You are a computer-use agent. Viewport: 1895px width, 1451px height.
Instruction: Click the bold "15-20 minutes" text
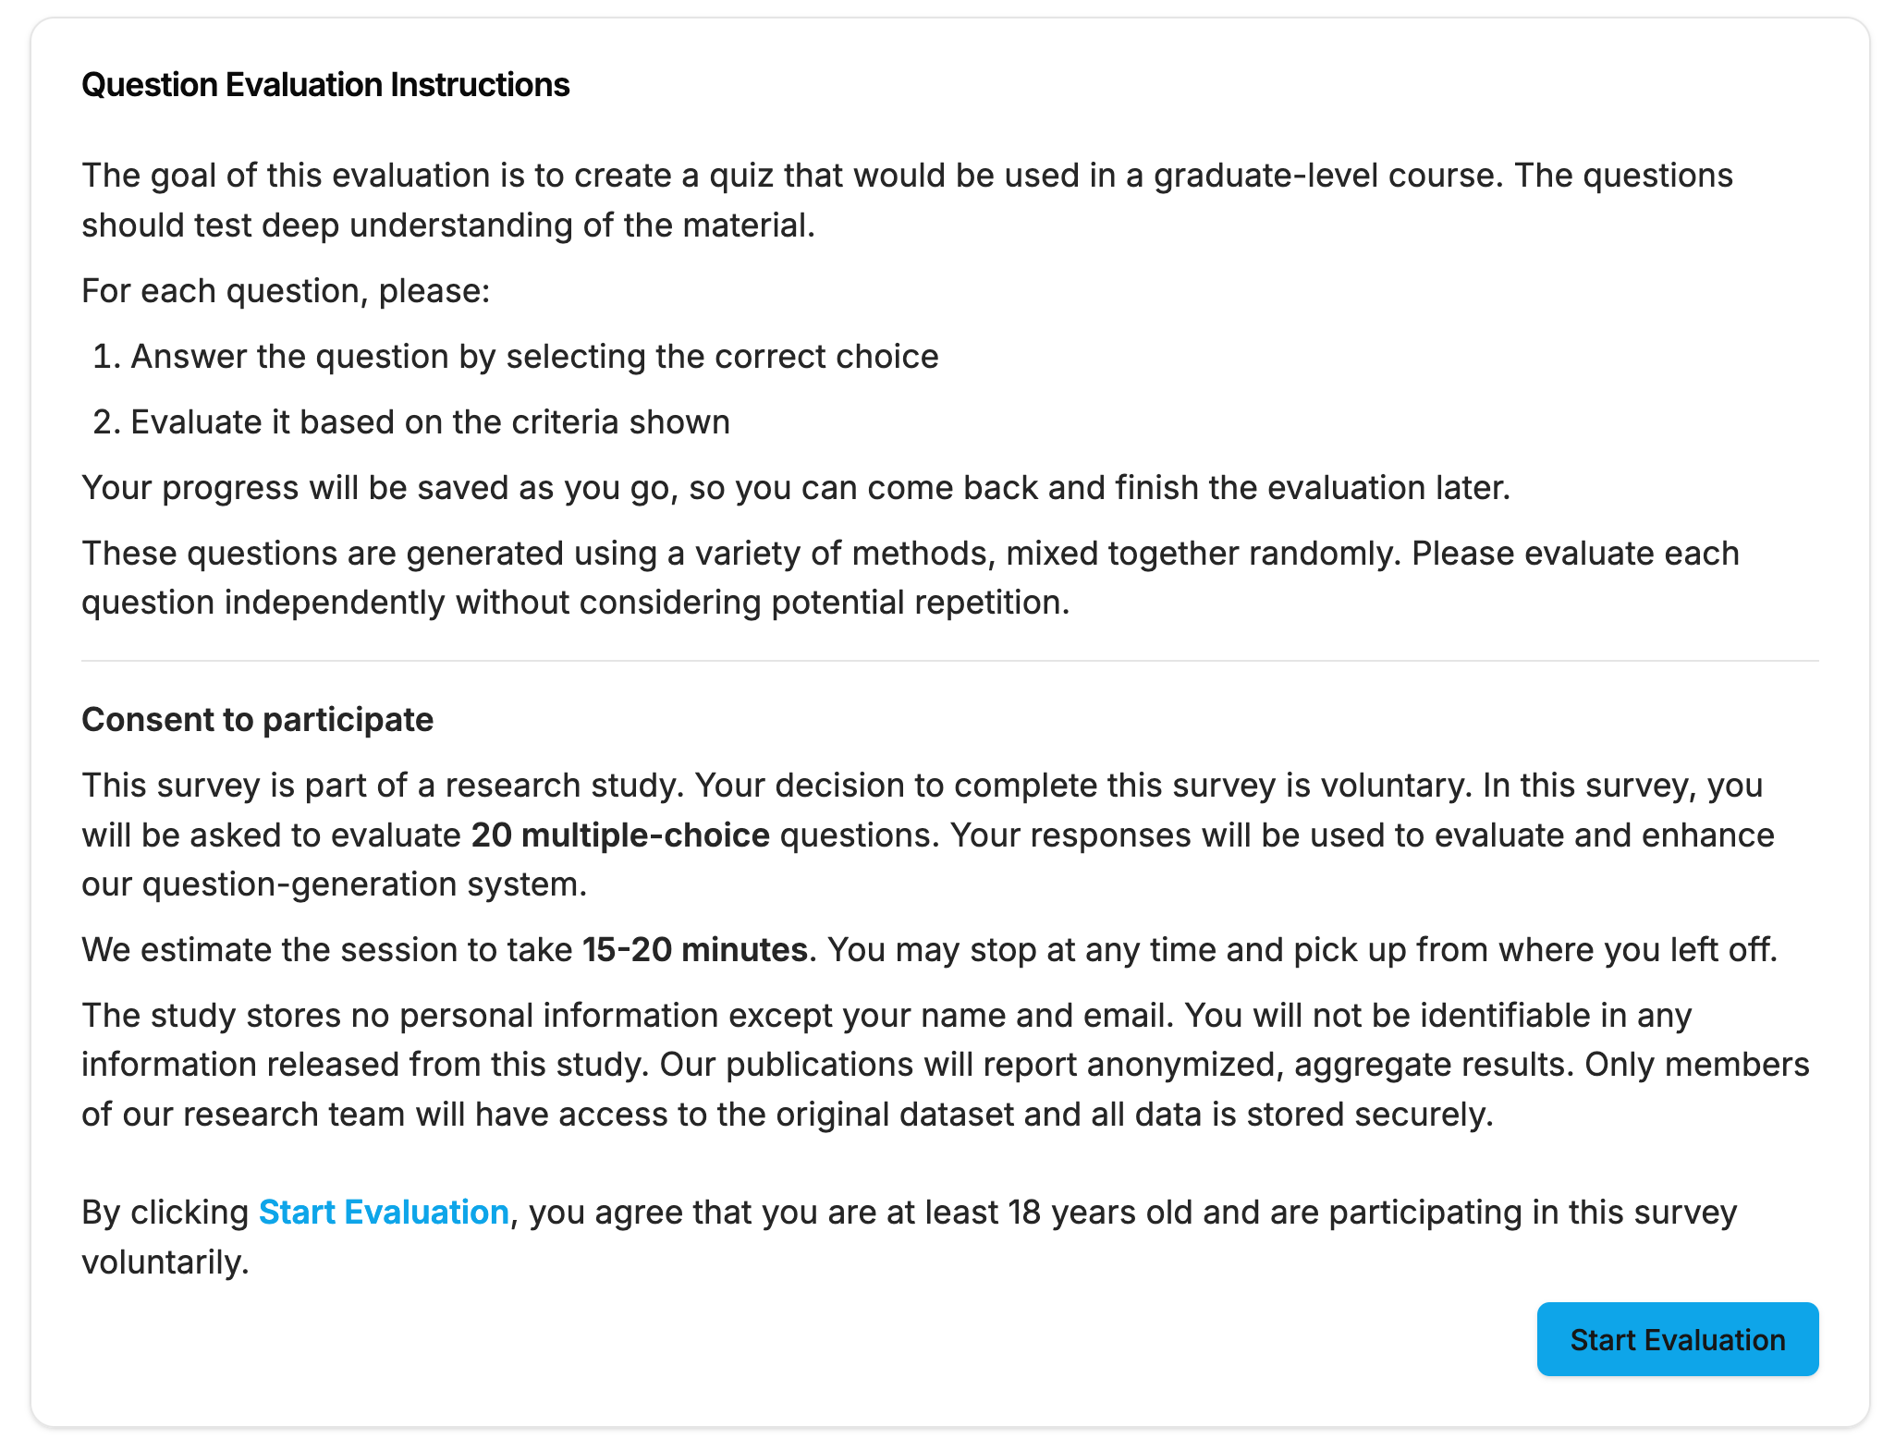(694, 949)
